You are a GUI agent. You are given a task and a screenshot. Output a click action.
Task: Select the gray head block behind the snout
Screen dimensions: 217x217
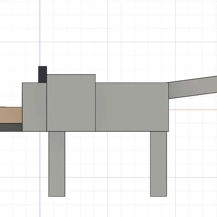click(34, 107)
